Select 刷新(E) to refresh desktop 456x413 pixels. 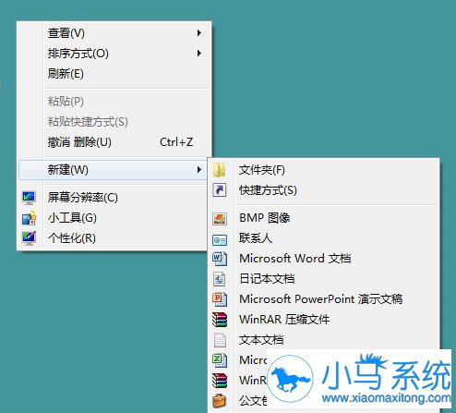pos(114,74)
